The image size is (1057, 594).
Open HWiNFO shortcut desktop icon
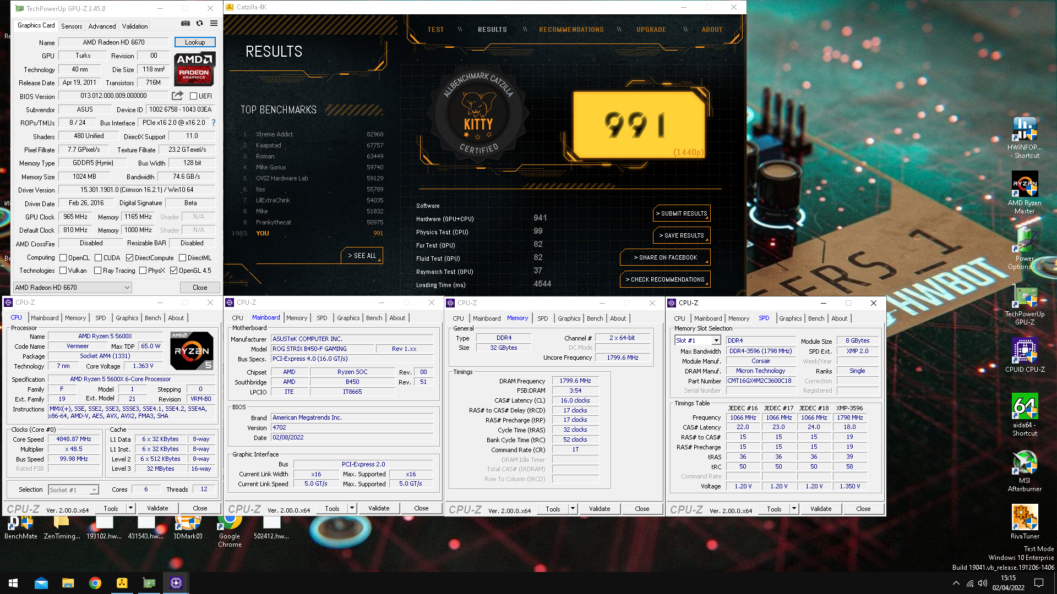pyautogui.click(x=1025, y=137)
